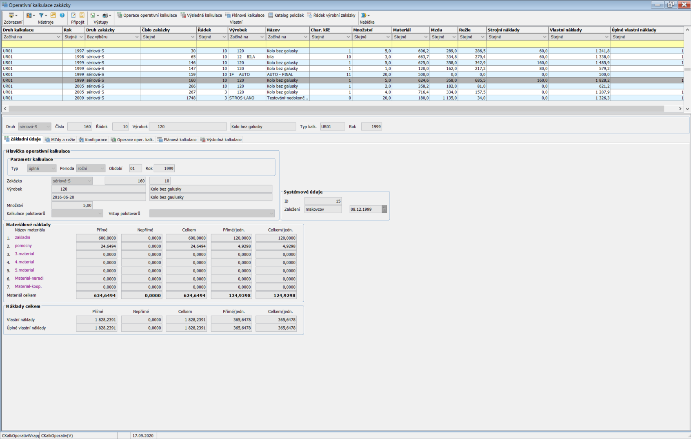691x439 pixels.
Task: Open the Zobrazení view icon menu
Action: [x=13, y=15]
